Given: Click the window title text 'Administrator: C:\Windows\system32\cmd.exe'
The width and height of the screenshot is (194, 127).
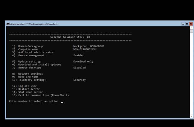Looking at the screenshot, I should pyautogui.click(x=34, y=24).
